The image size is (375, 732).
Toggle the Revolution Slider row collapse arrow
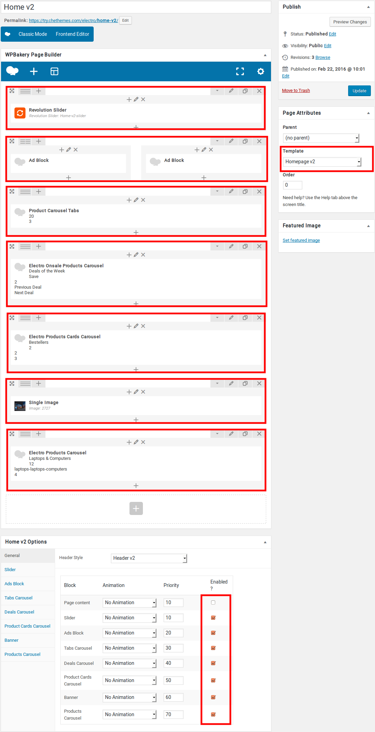coord(217,91)
